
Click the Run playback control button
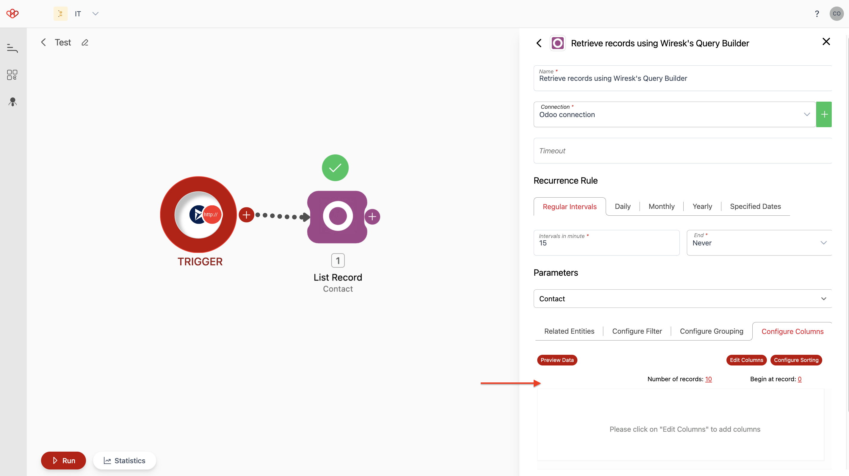tap(64, 460)
